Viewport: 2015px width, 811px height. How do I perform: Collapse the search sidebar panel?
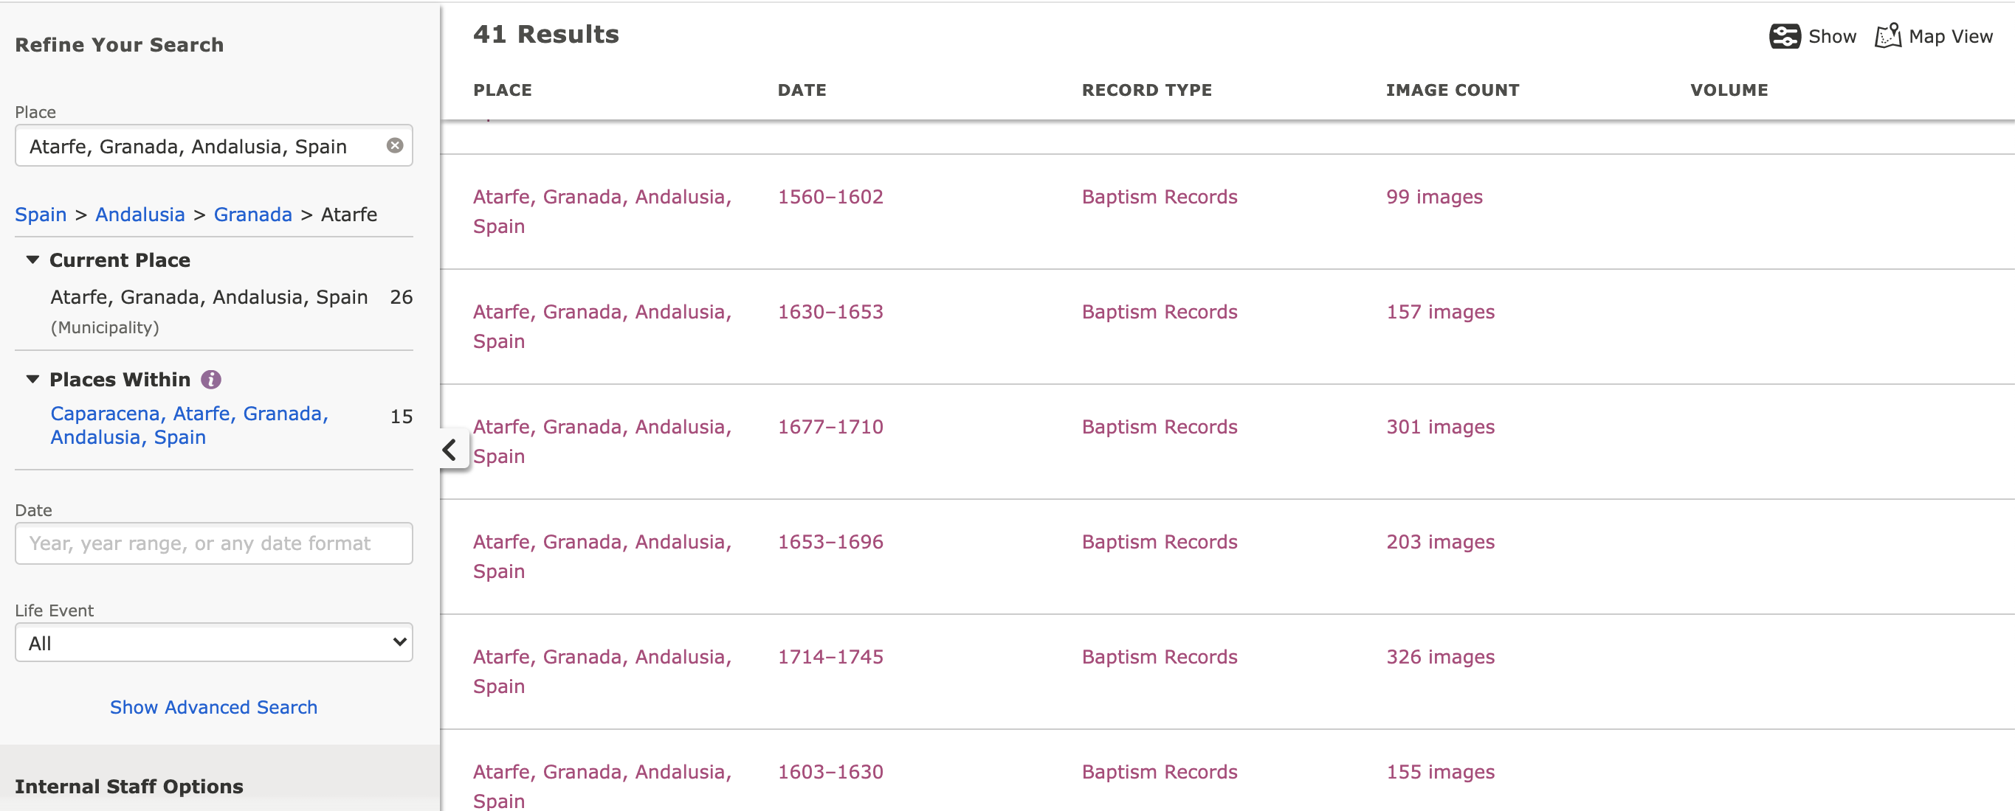(x=449, y=449)
